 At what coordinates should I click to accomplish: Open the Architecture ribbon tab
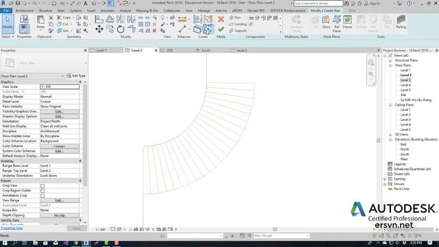click(25, 11)
